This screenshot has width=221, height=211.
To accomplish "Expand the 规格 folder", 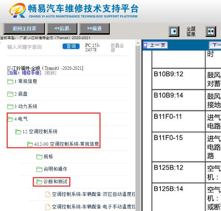I will 48,156.
